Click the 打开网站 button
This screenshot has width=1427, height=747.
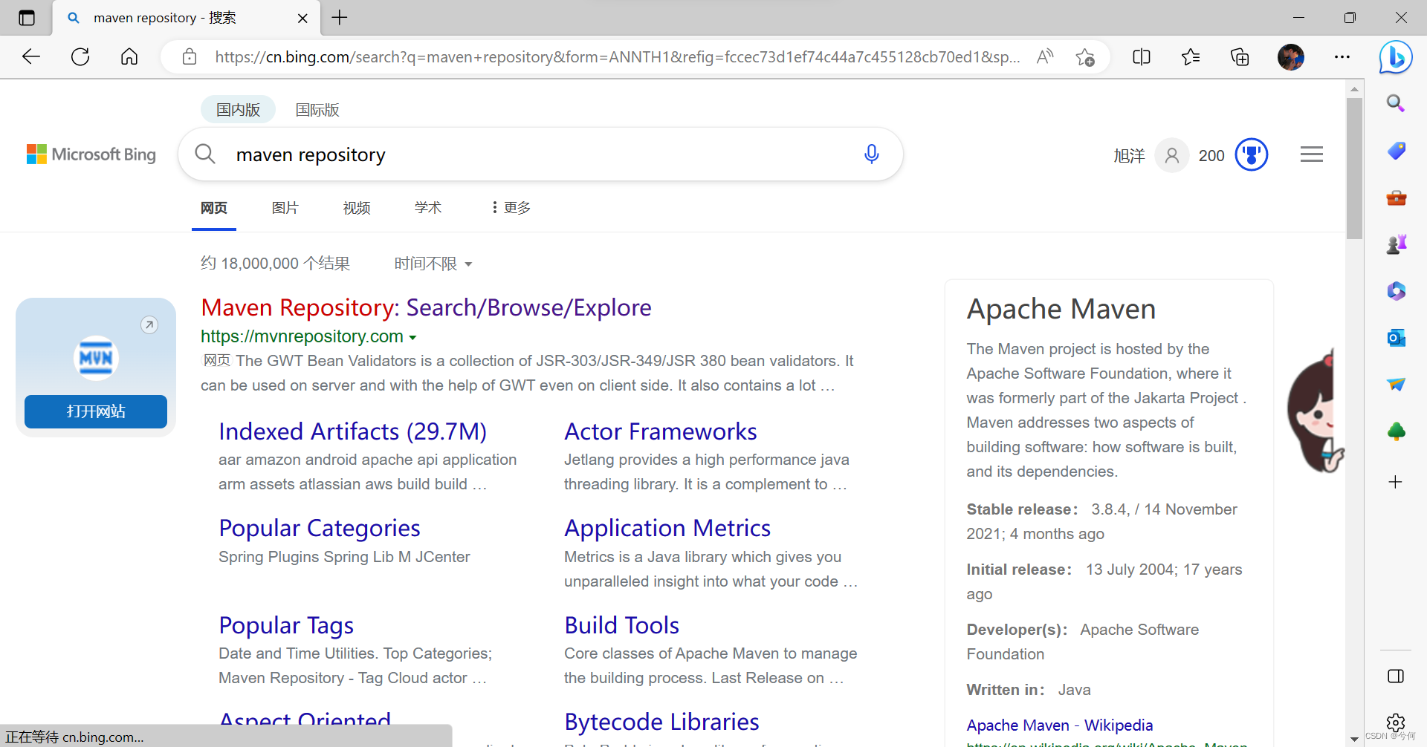[96, 411]
